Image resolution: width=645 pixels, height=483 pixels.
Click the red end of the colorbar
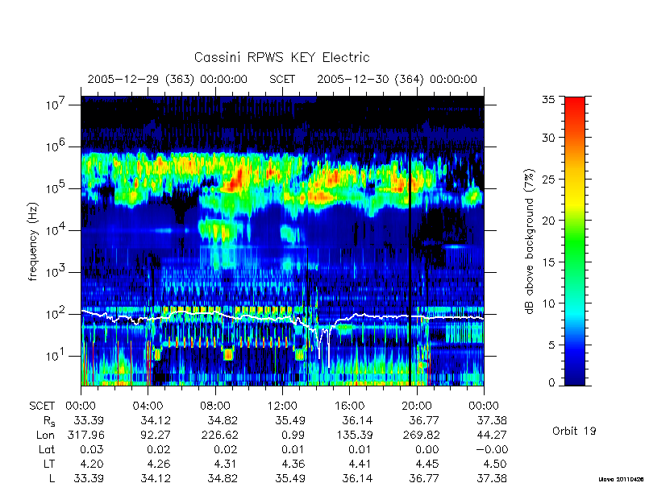[575, 102]
